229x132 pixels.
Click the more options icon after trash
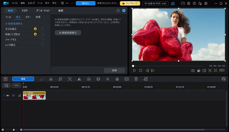click(146, 79)
